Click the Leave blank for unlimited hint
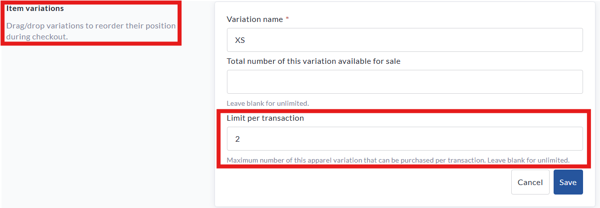600x208 pixels. coord(268,103)
